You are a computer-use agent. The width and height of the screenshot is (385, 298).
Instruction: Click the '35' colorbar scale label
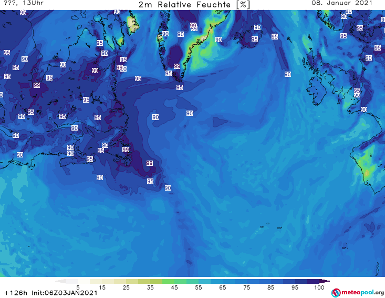tap(150, 287)
